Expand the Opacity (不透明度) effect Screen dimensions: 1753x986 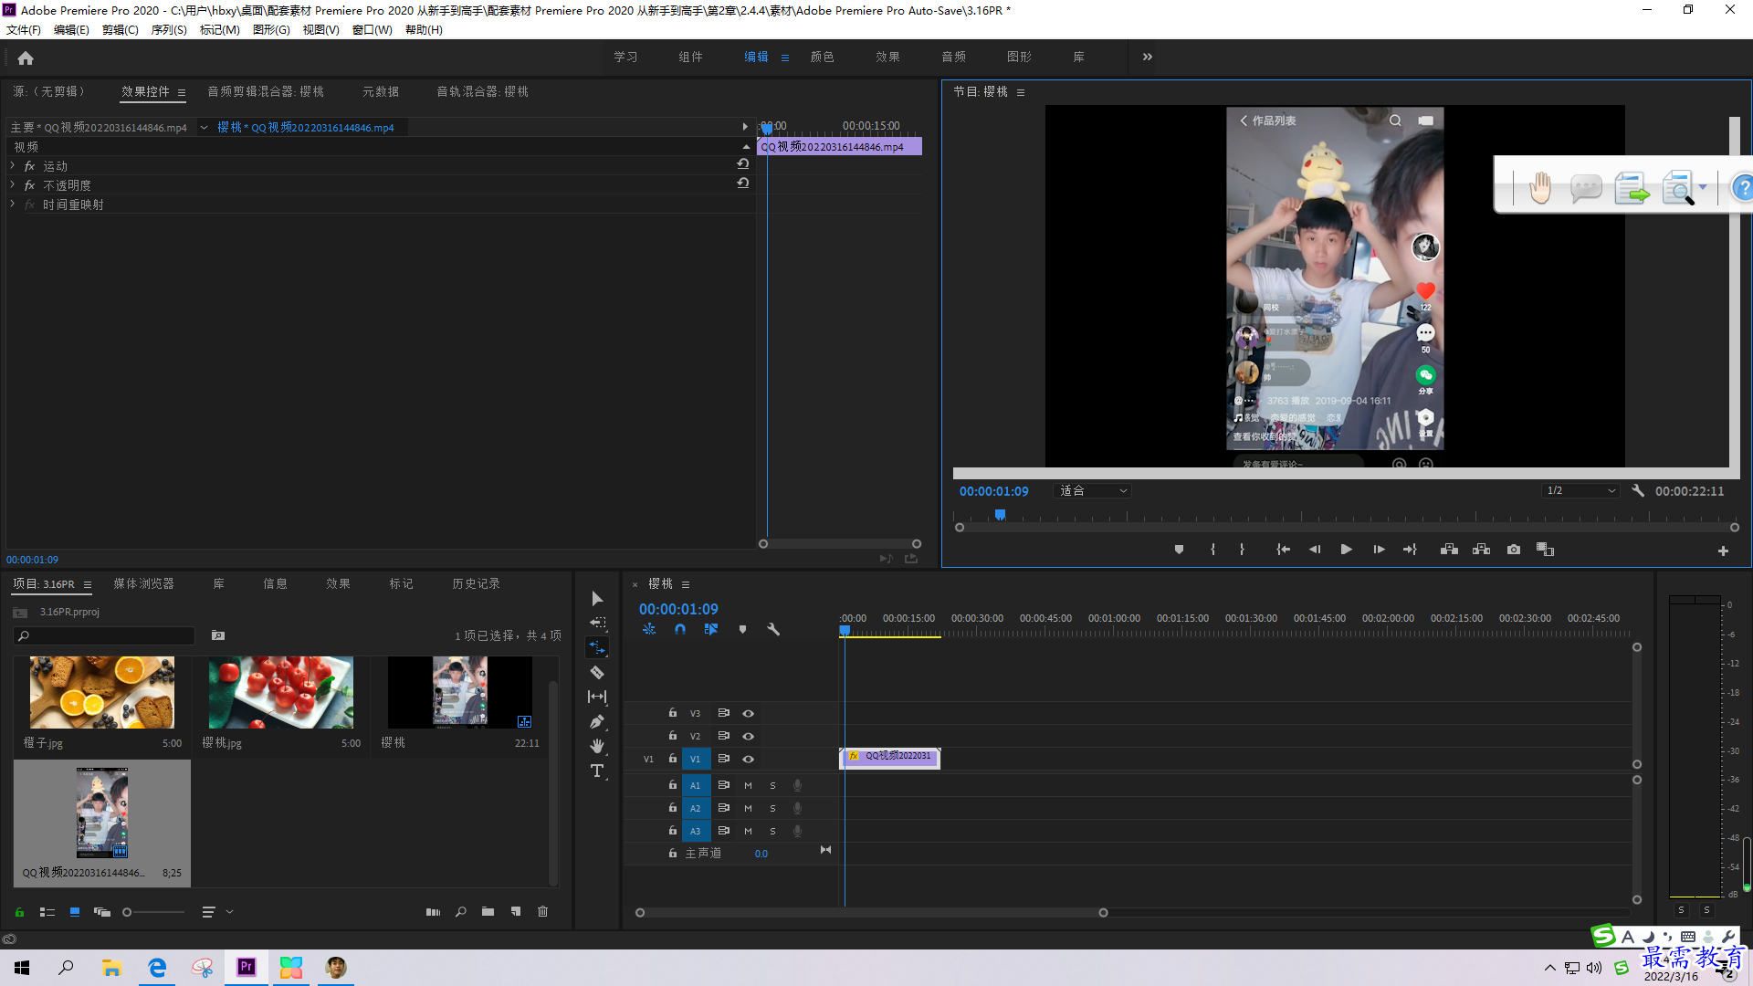point(12,185)
